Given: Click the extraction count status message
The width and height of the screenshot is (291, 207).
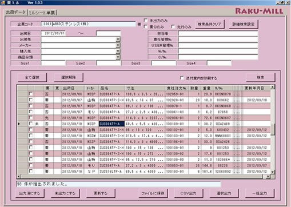Looking at the screenshot, I should (118, 184).
